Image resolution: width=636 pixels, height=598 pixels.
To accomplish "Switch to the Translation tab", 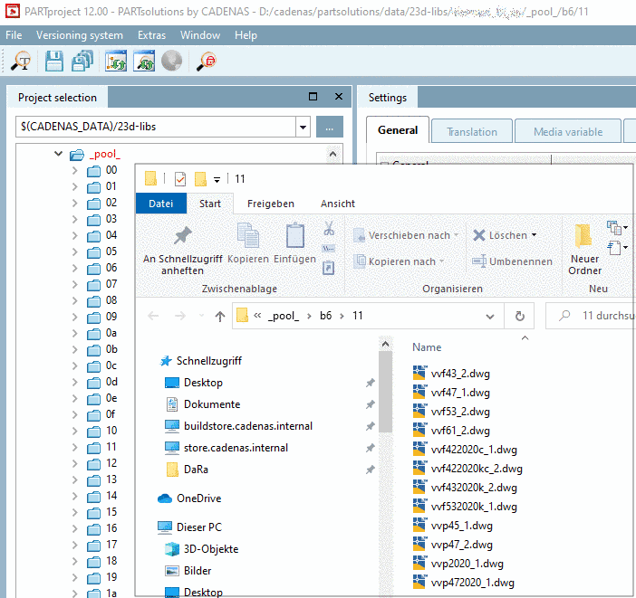I will click(x=472, y=131).
